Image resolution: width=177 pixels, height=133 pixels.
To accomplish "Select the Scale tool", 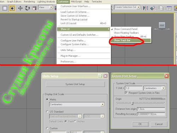I will tap(34, 8).
